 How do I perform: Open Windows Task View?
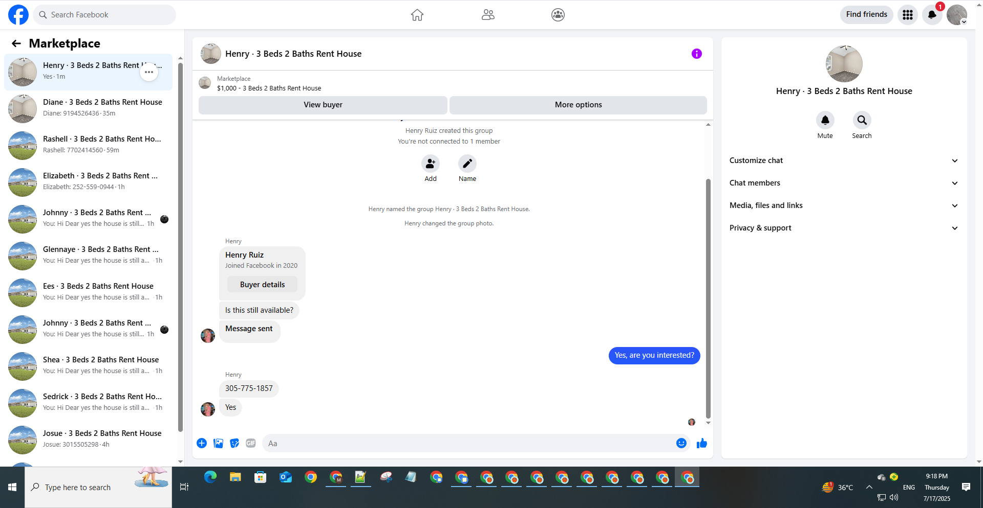click(x=184, y=487)
